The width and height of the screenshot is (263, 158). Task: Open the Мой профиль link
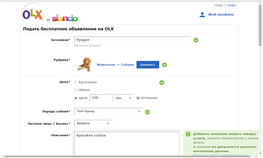(221, 15)
